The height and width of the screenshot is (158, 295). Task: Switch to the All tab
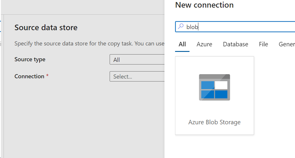[x=182, y=44]
